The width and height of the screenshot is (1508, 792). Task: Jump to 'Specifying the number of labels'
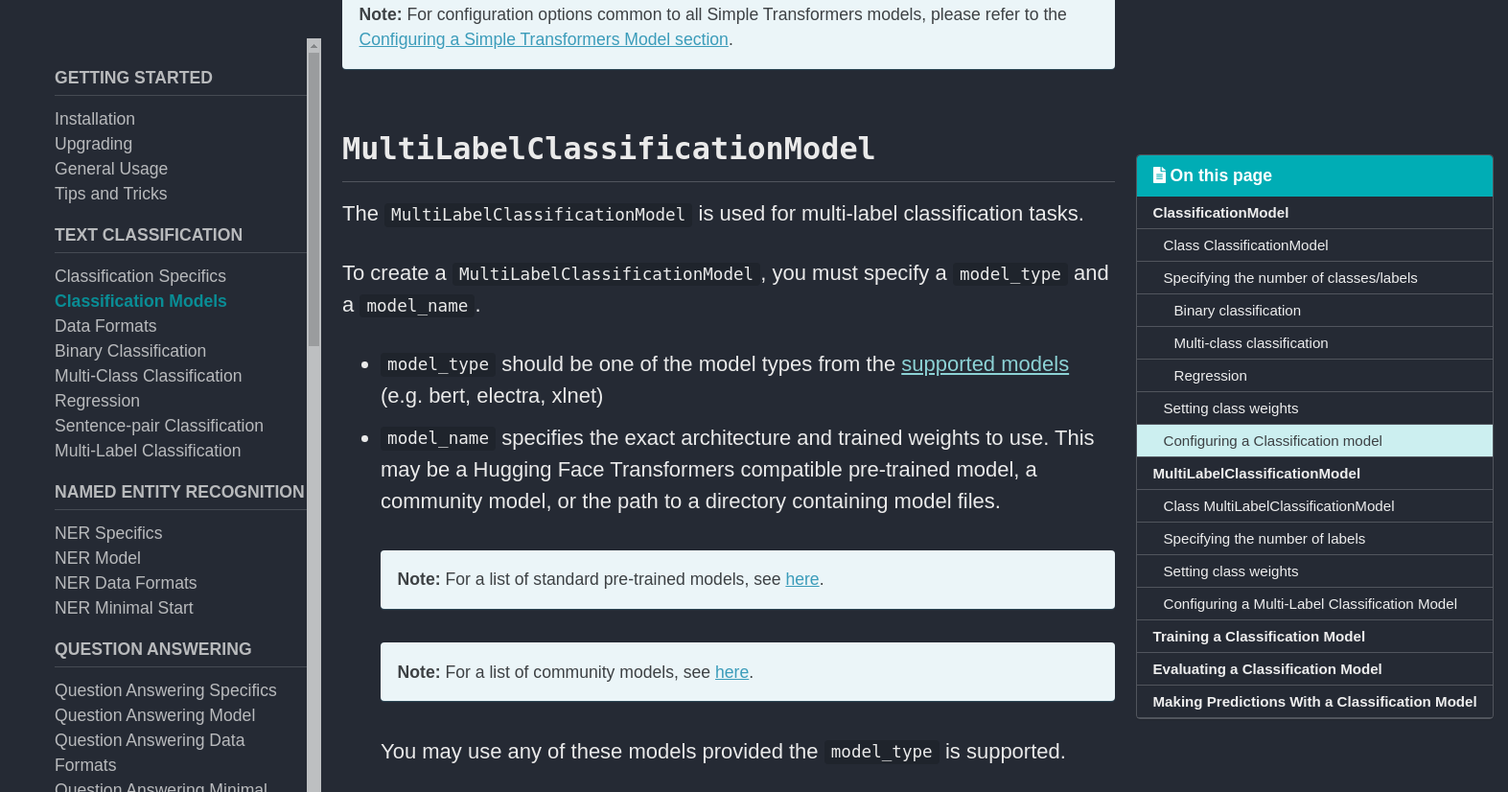(x=1264, y=538)
